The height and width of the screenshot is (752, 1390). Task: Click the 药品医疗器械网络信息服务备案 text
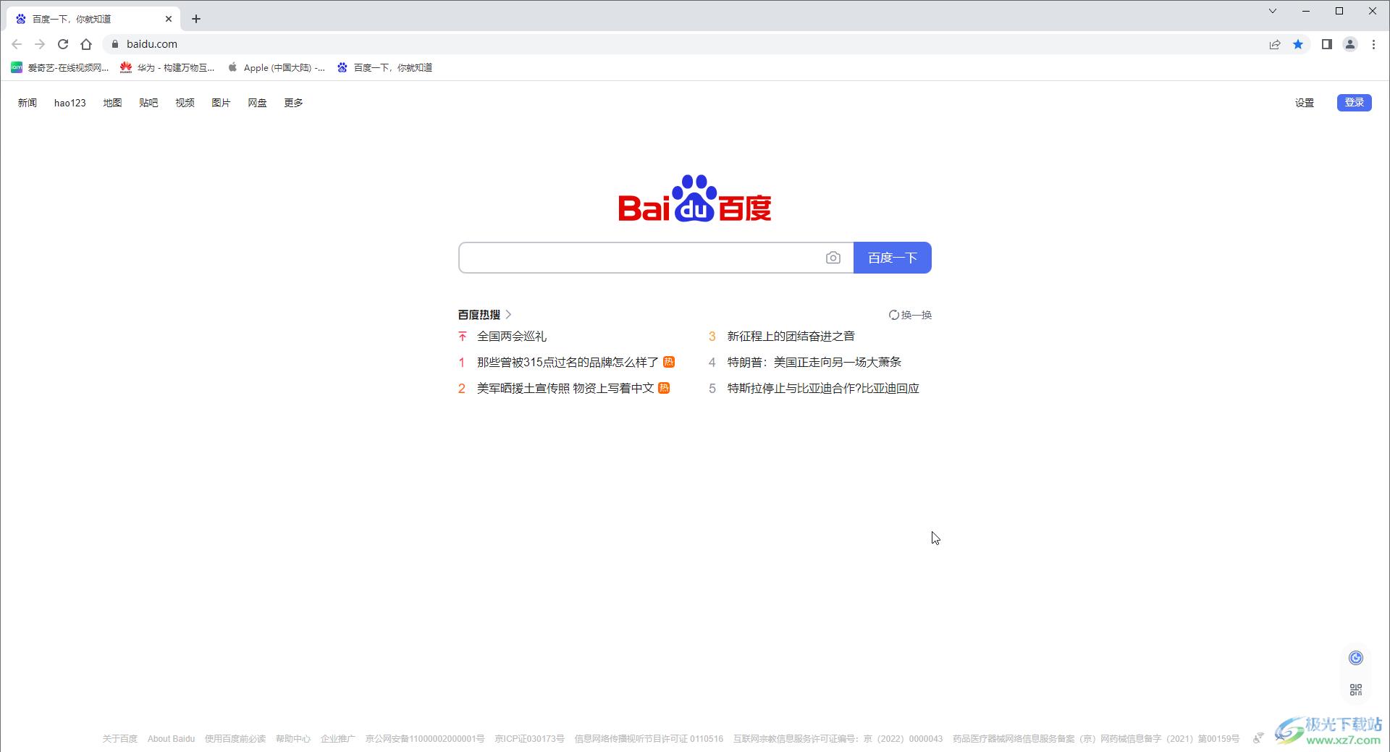[1096, 739]
